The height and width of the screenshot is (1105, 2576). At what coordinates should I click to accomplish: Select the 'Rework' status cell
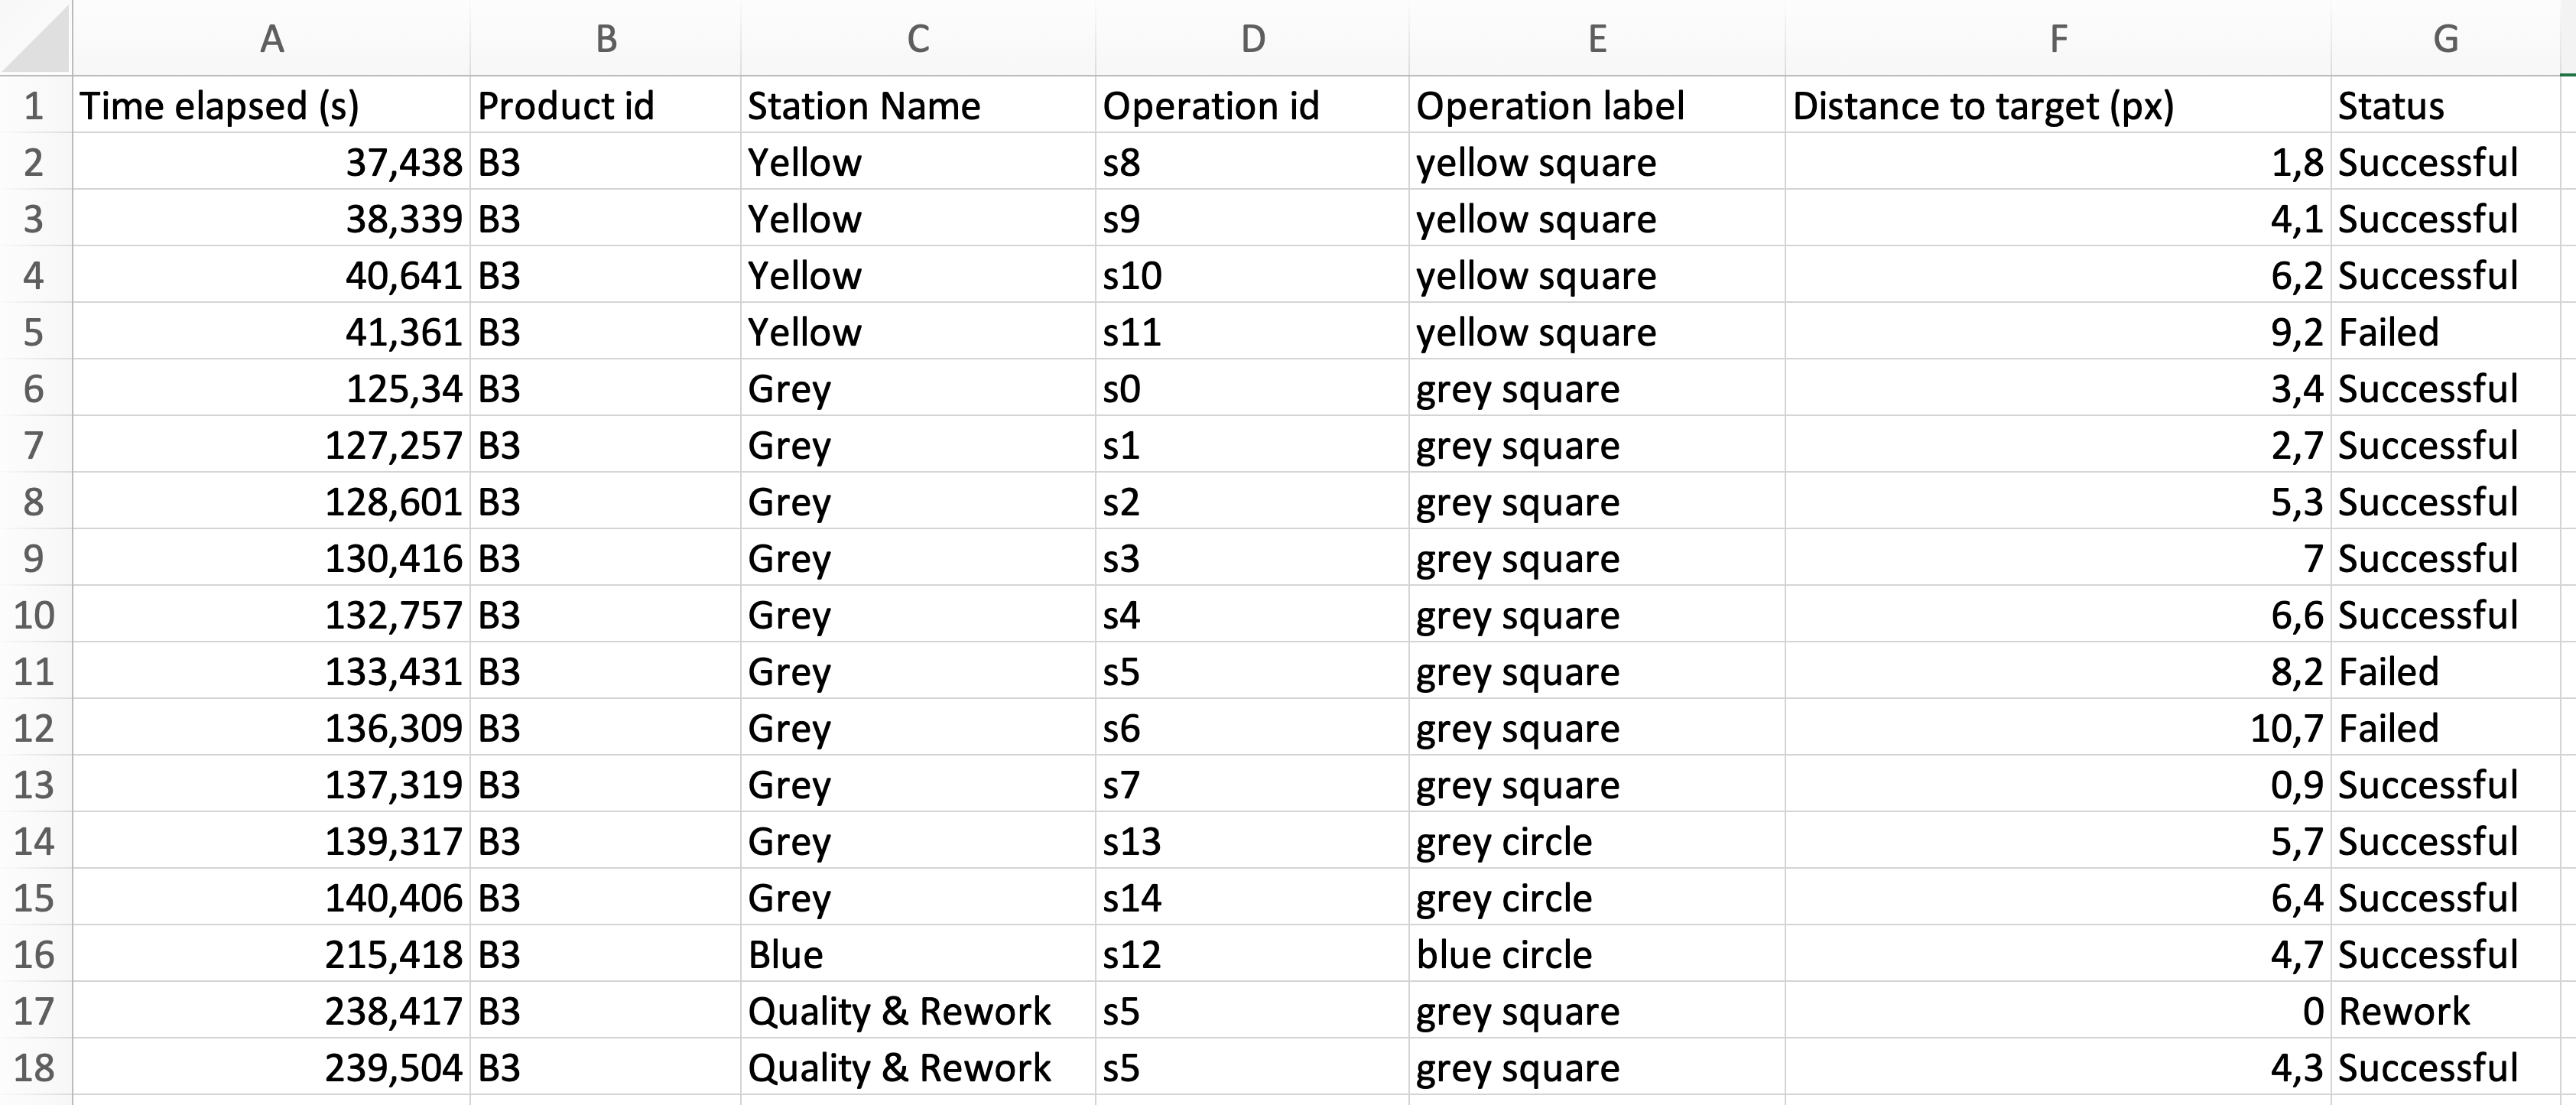(2446, 1010)
